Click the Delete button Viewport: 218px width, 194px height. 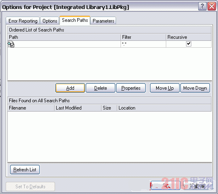coord(101,88)
